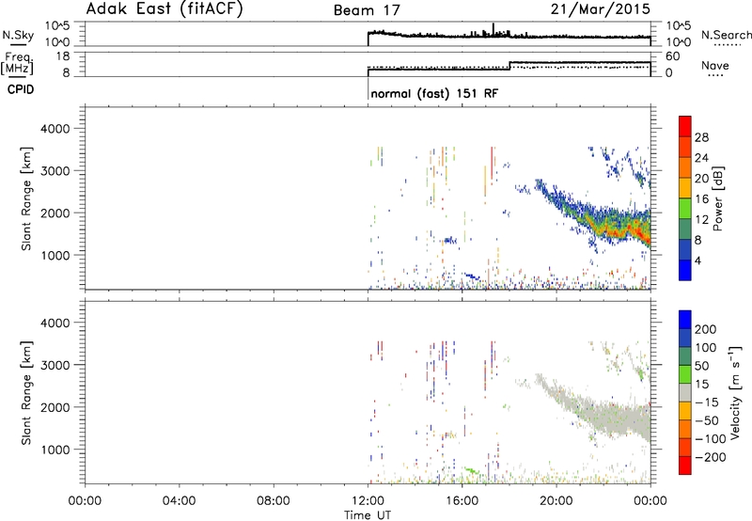Viewport: 752px width, 521px height.
Task: Click the '-200' Velocity colorbar tick
Action: click(x=710, y=457)
